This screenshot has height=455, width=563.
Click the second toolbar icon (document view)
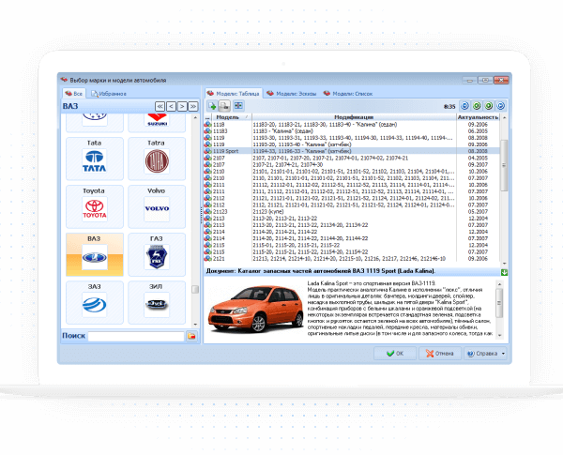click(x=224, y=106)
